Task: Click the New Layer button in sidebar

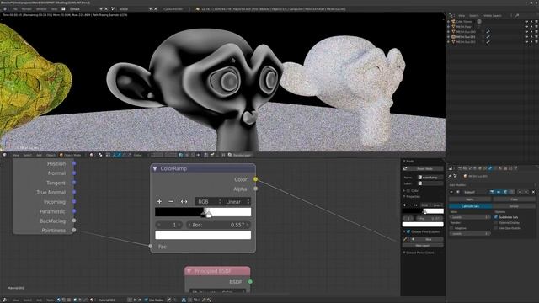Action: click(423, 246)
